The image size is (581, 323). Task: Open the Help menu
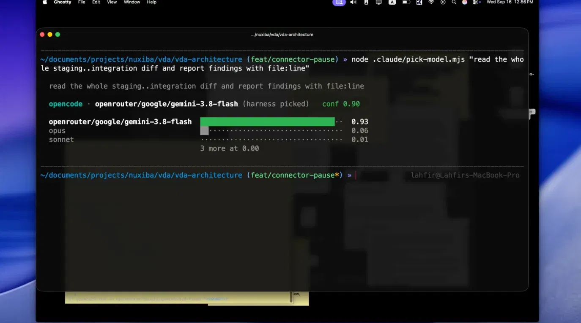(151, 2)
